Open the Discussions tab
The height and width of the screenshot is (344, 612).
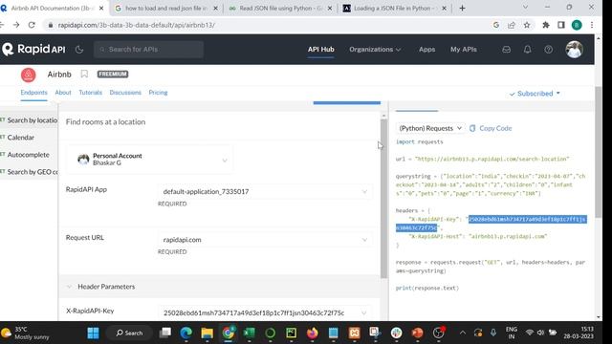pos(125,93)
